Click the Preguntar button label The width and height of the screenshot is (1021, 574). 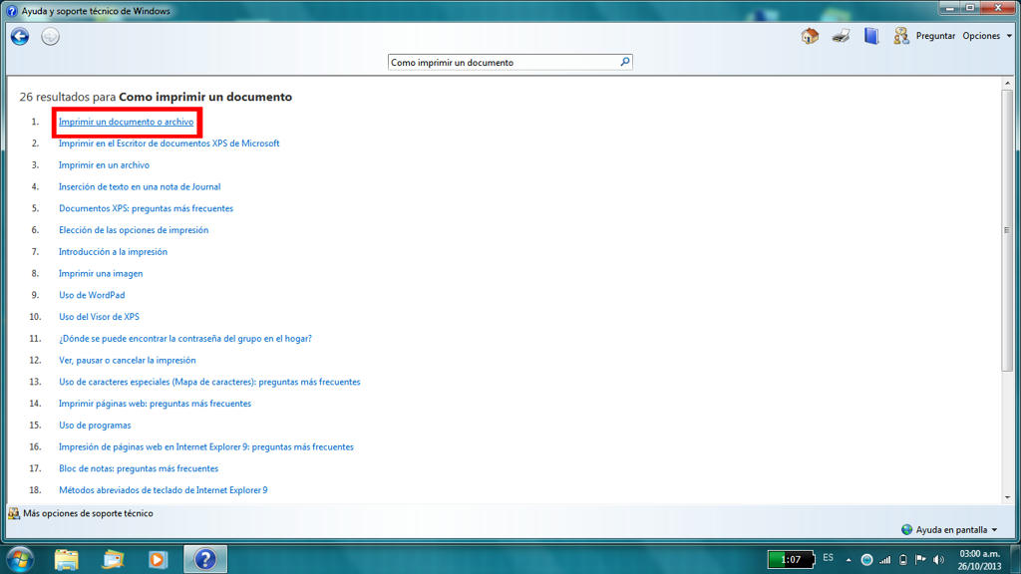click(935, 36)
